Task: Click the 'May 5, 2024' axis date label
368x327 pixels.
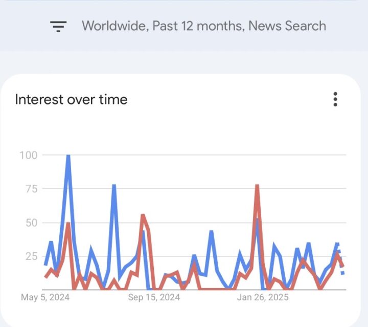Action: pos(45,297)
